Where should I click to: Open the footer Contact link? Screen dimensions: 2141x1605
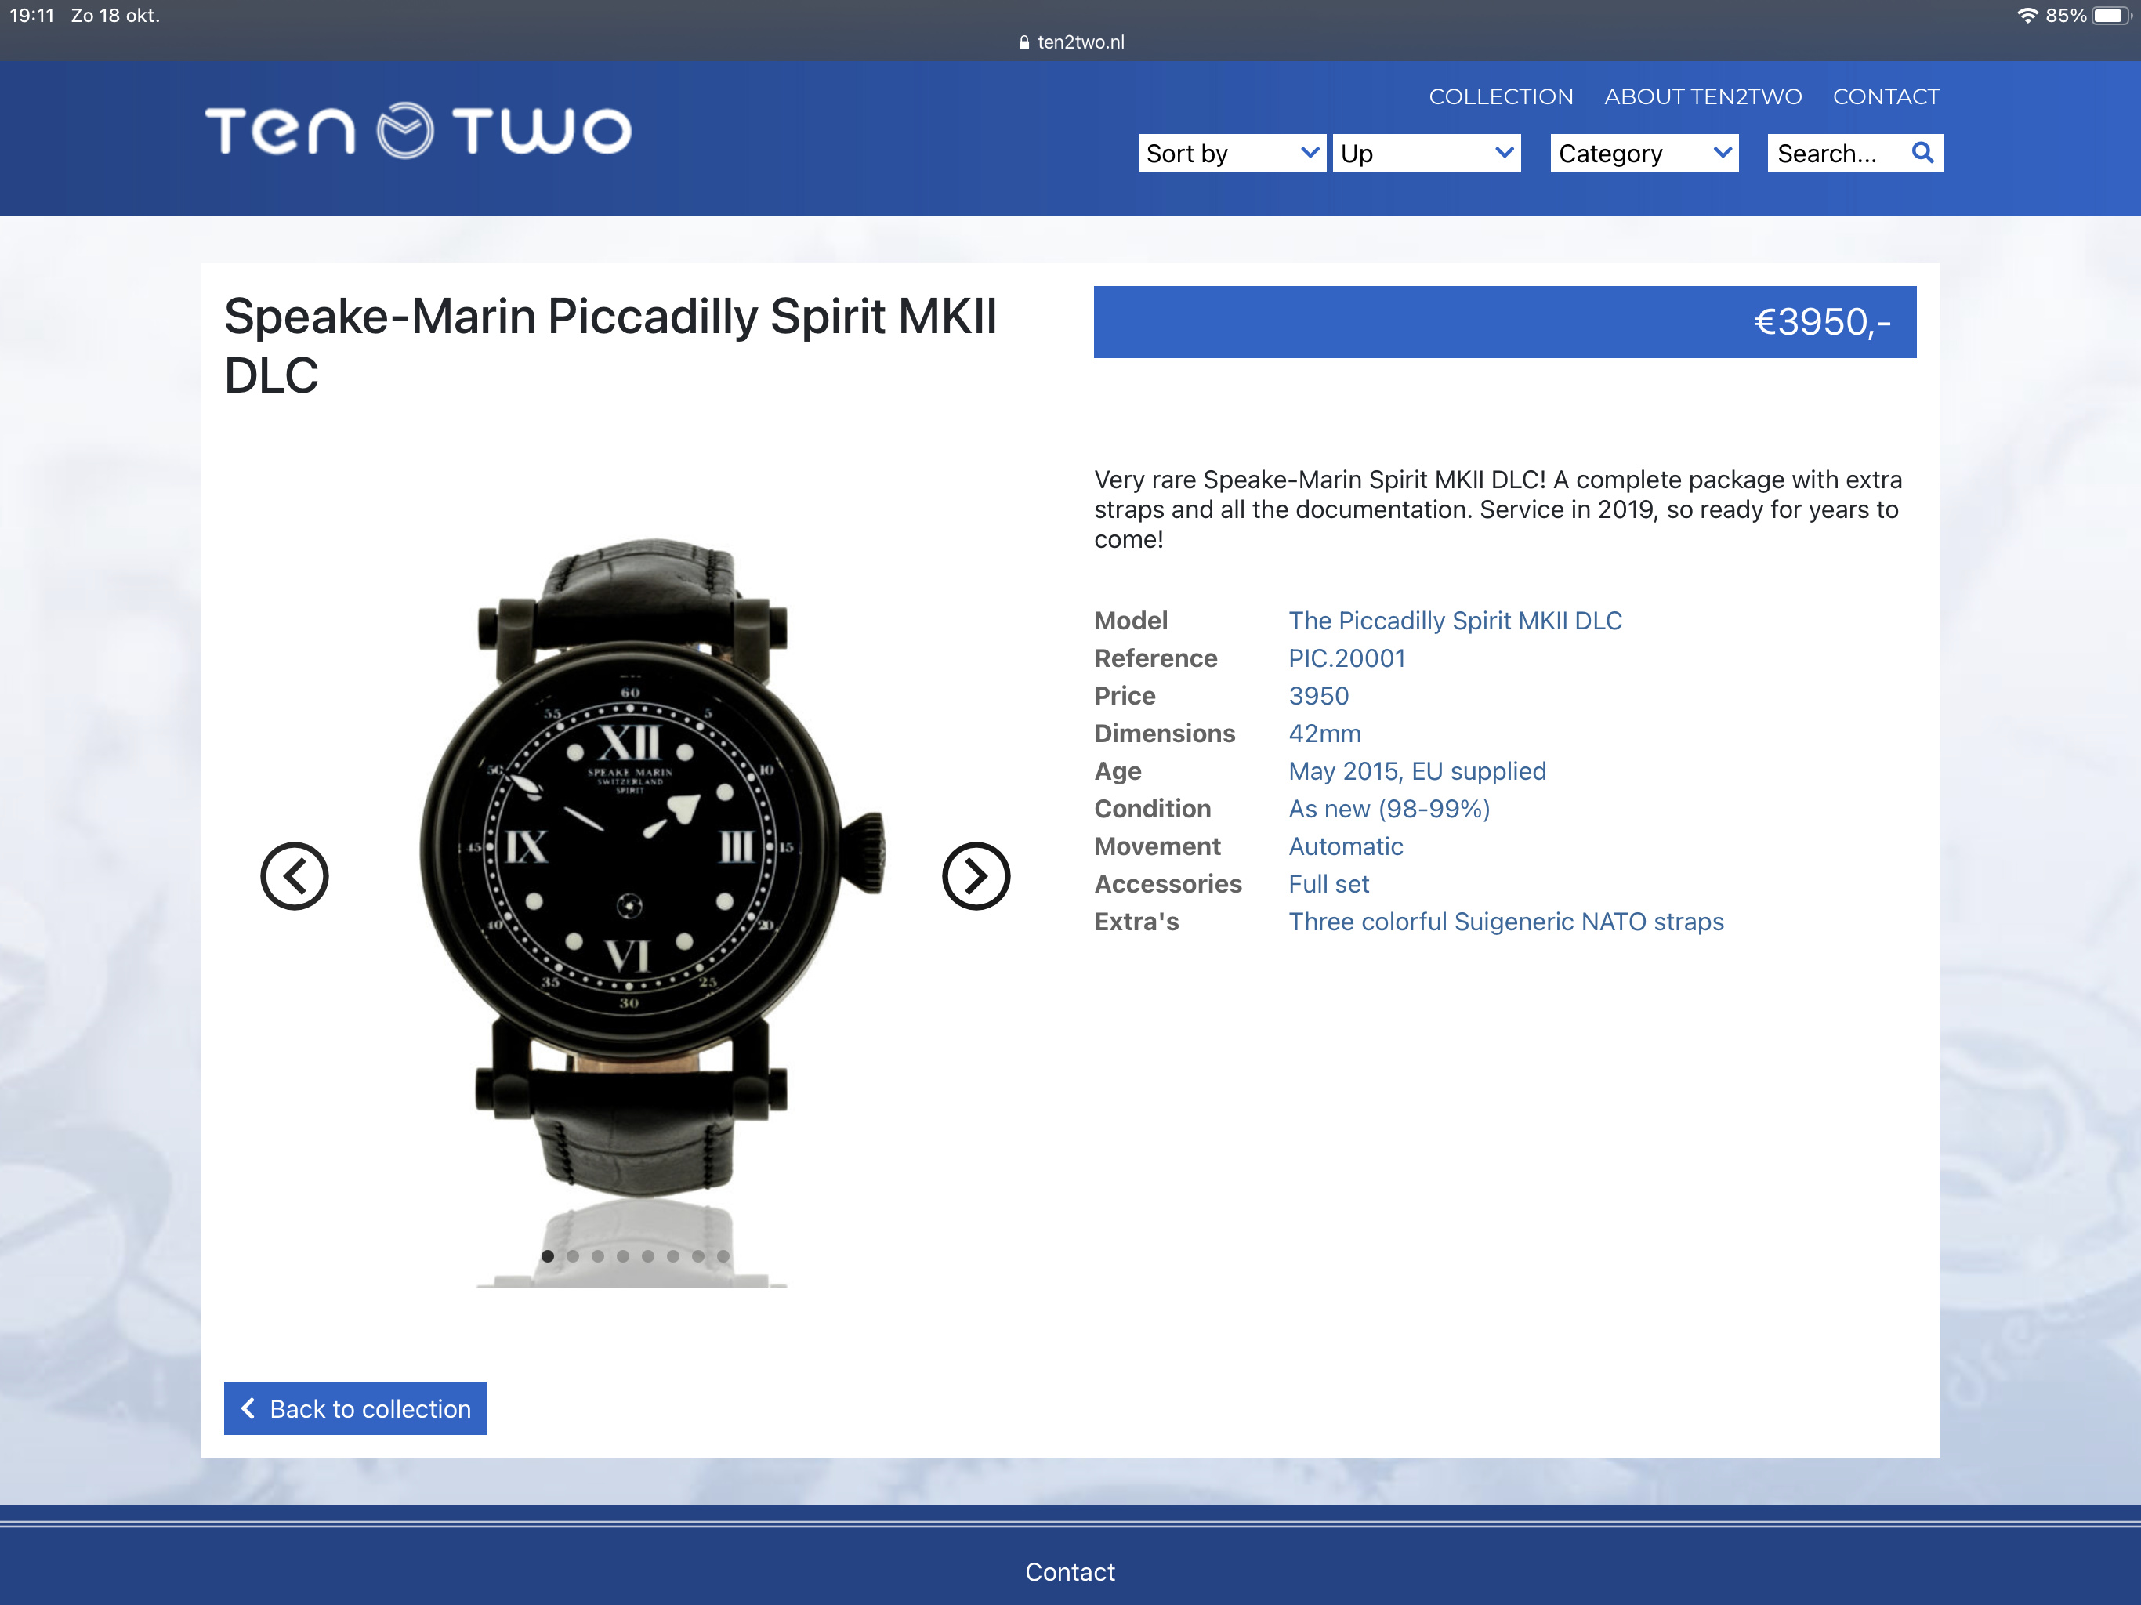pyautogui.click(x=1070, y=1572)
